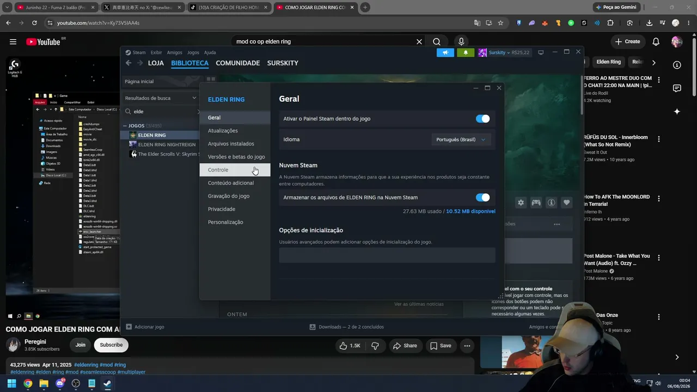Open controller layout icon on game page
This screenshot has height=392, width=697.
pyautogui.click(x=536, y=203)
